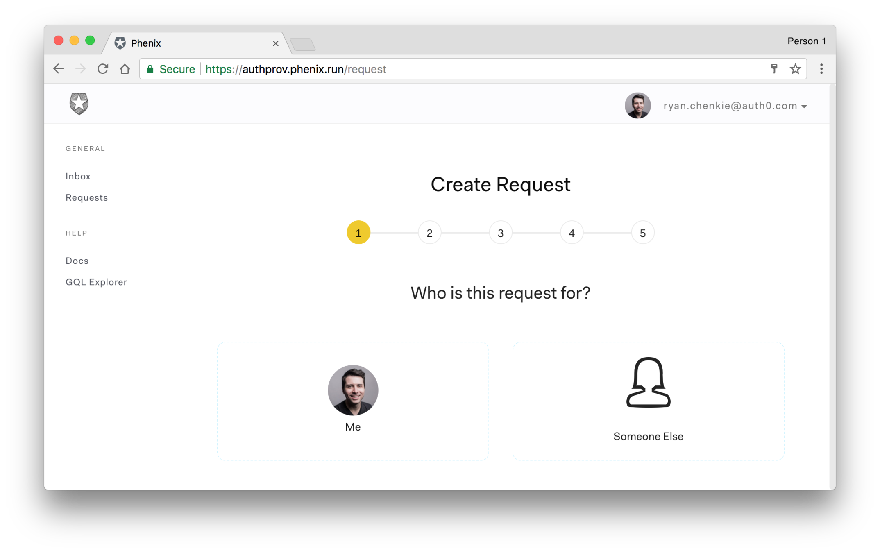
Task: Go to wizard step 2
Action: (x=429, y=233)
